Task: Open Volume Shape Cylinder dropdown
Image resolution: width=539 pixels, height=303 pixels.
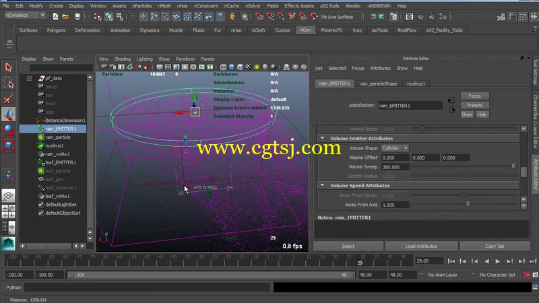Action: point(395,148)
